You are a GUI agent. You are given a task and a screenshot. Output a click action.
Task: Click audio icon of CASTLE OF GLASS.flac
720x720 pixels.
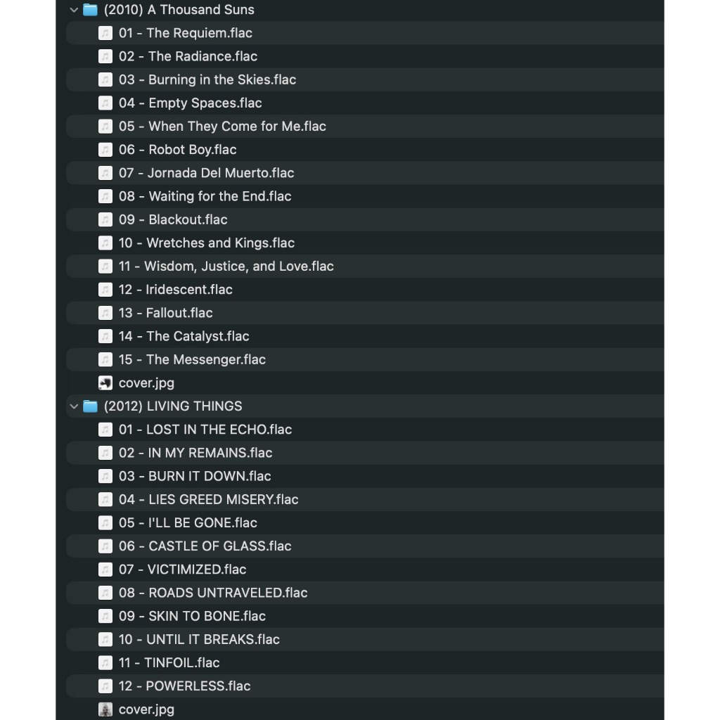pos(105,546)
